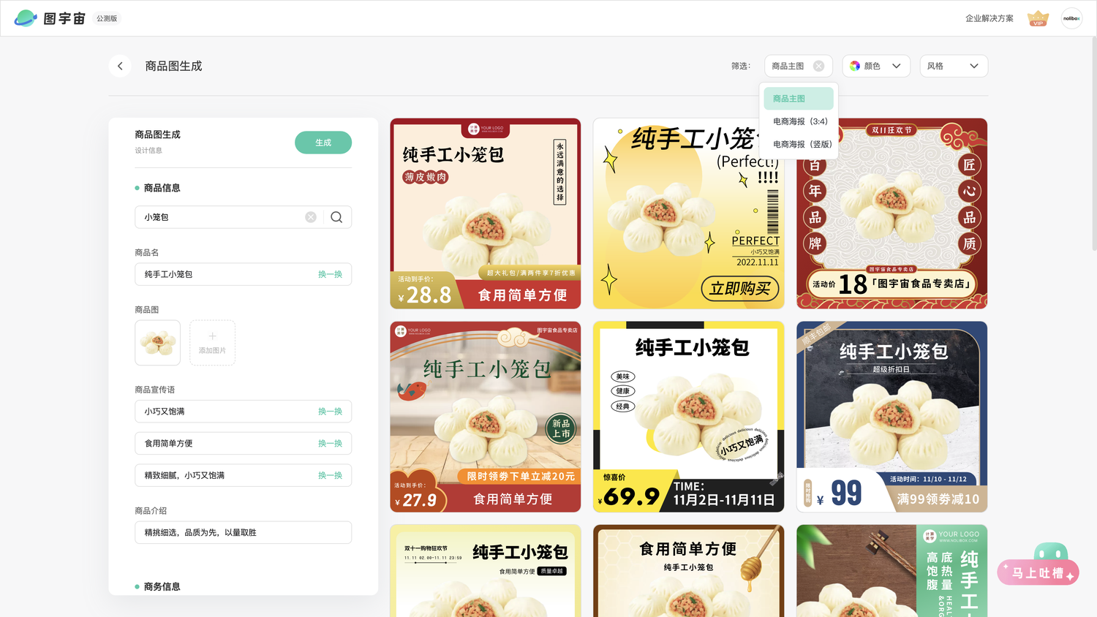Click 换一换 beside 小巧又饱满
The image size is (1097, 617).
[x=330, y=412]
